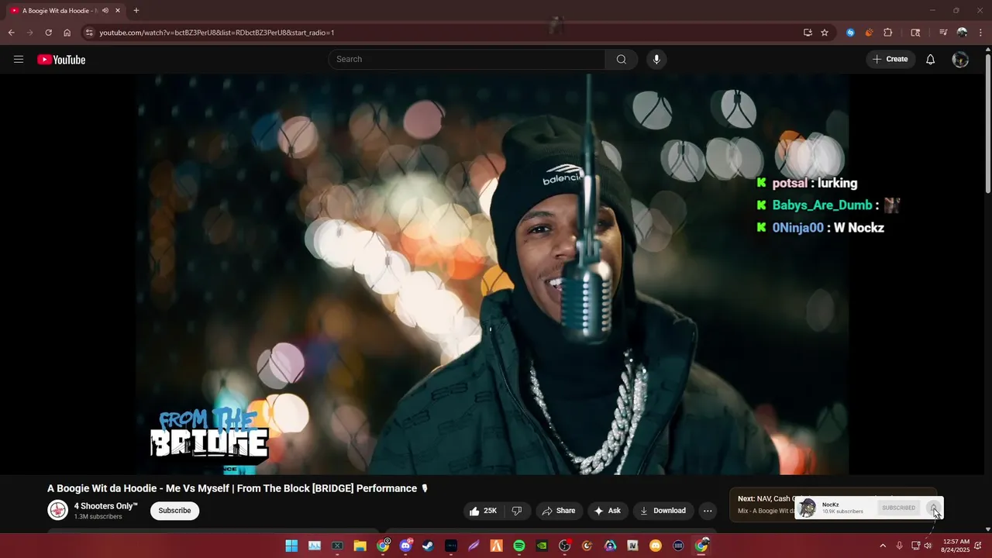Open File Explorer from the taskbar
Image resolution: width=992 pixels, height=558 pixels.
coord(360,546)
